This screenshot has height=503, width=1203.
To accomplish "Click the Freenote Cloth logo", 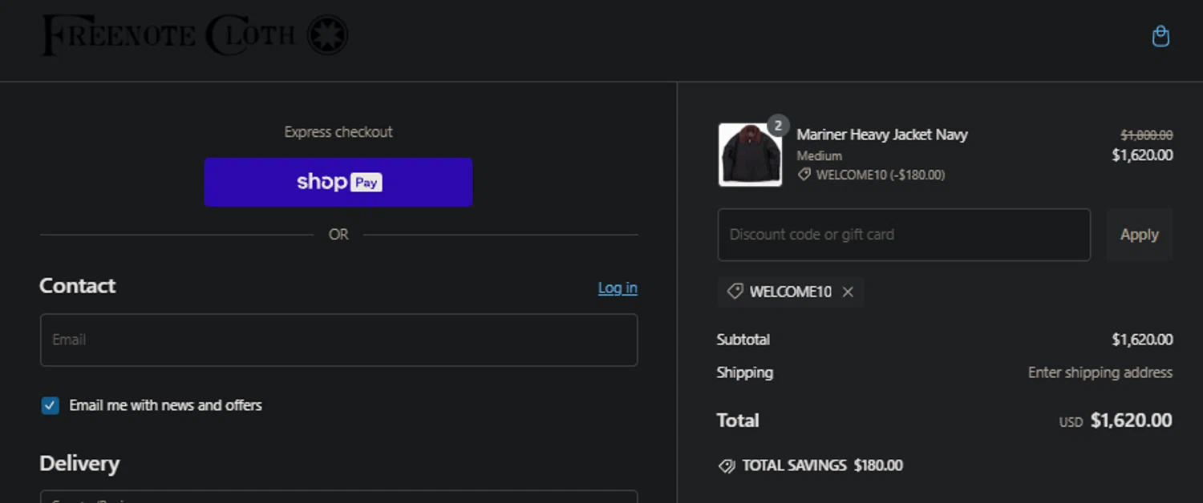I will [195, 36].
